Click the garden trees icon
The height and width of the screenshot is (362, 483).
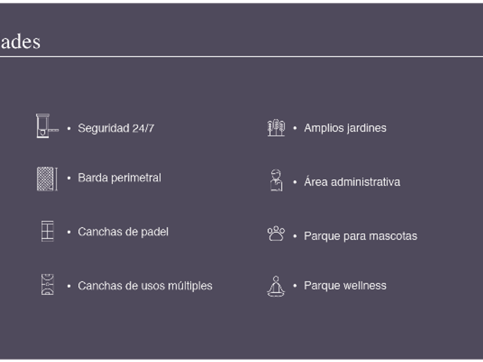[x=276, y=128]
